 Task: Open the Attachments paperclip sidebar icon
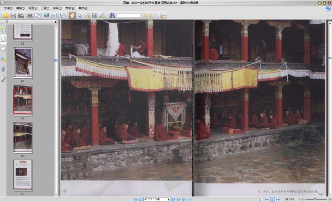coord(3,69)
